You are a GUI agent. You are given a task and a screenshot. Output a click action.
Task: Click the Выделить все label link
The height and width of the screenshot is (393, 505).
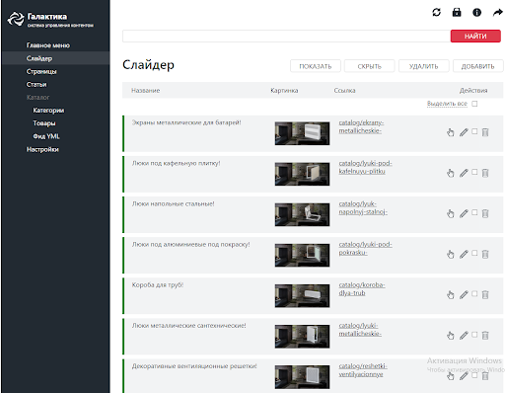pos(447,104)
